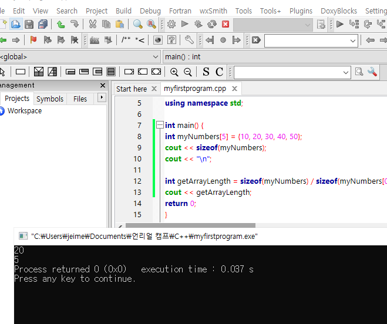Switch to the Files tab

click(80, 99)
